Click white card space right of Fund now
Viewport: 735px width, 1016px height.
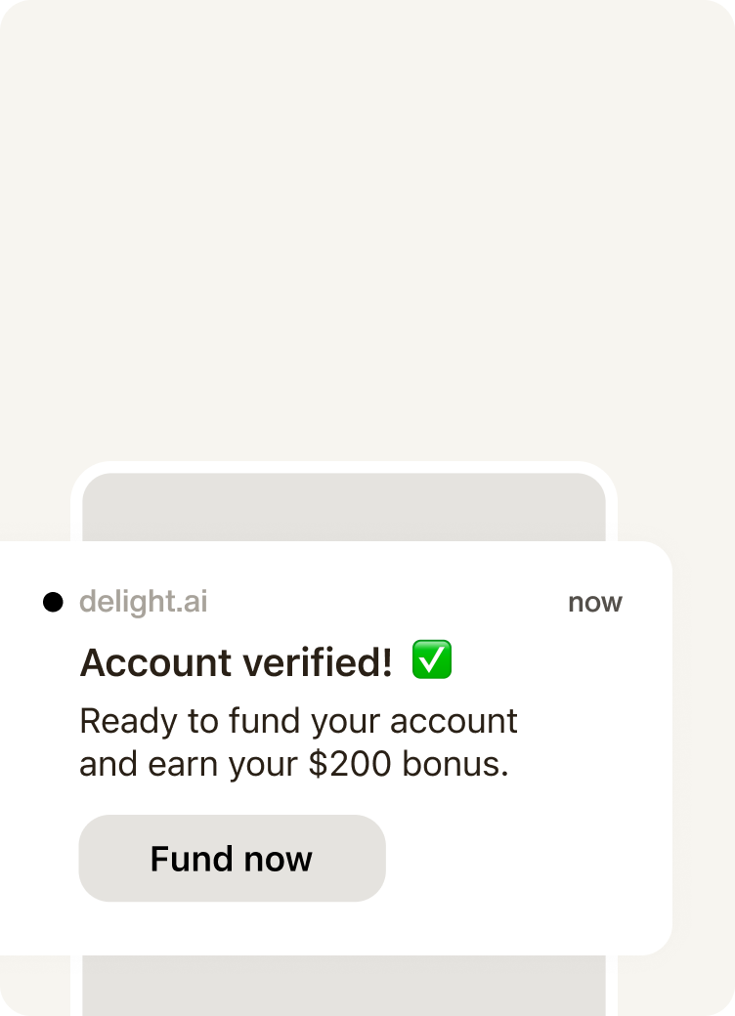528,858
